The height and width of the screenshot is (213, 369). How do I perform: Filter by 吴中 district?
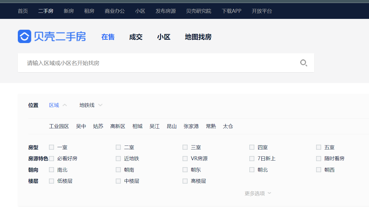click(81, 126)
